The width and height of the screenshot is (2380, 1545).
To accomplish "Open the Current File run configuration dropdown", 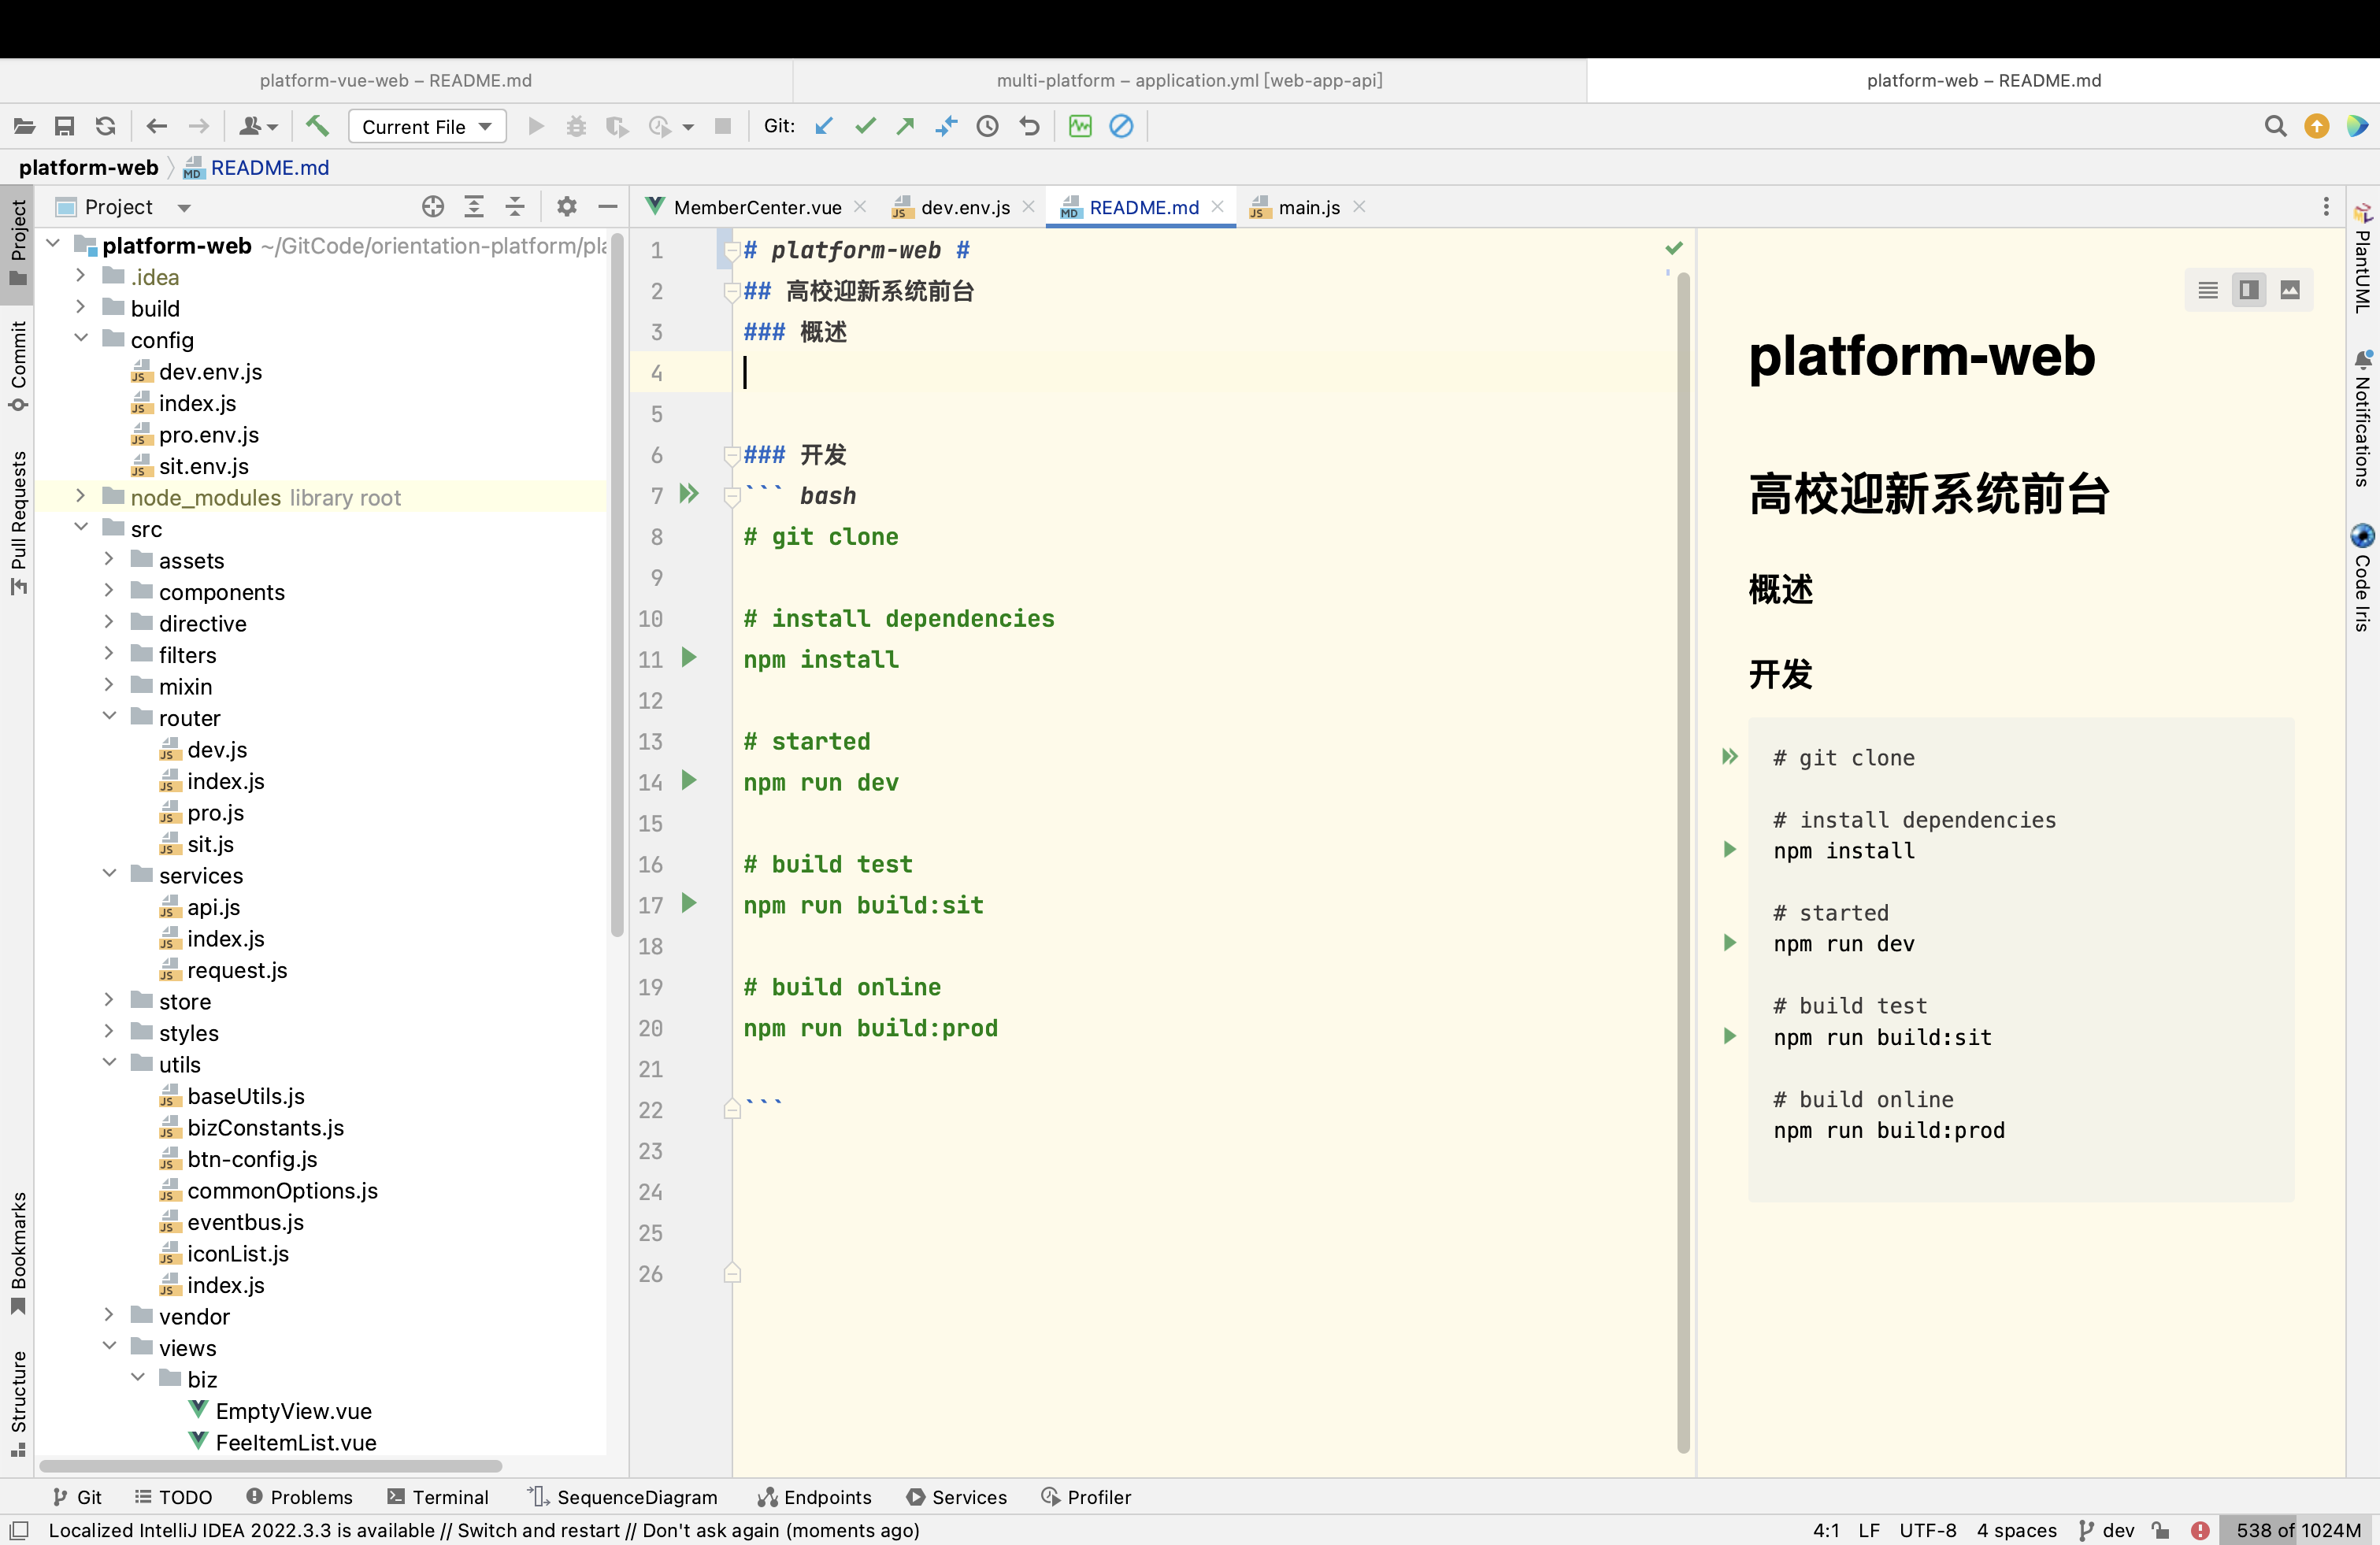I will (x=427, y=126).
